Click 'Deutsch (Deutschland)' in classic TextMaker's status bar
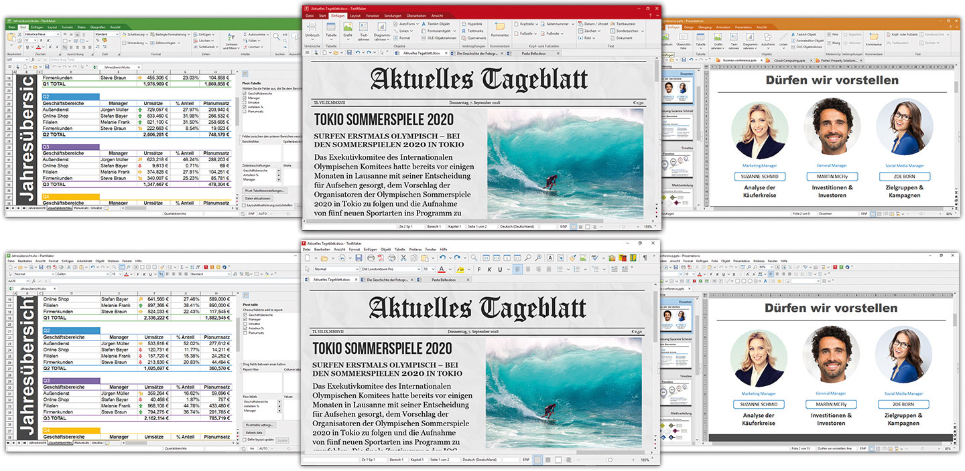This screenshot has height=471, width=965. (x=479, y=460)
